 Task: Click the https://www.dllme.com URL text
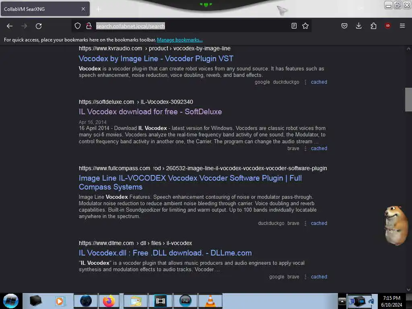106,243
